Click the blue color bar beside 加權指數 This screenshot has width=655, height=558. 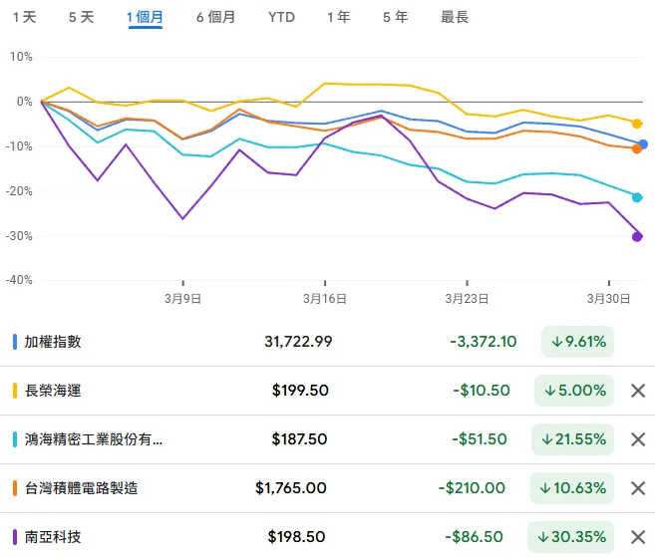(15, 342)
